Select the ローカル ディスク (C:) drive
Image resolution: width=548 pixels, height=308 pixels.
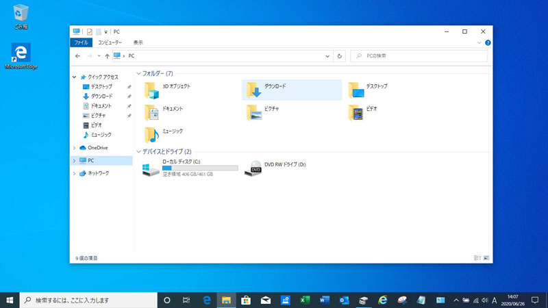pos(190,168)
